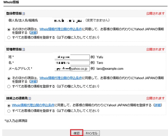Click 公開されます label in 管理者情報 header

coord(155,49)
